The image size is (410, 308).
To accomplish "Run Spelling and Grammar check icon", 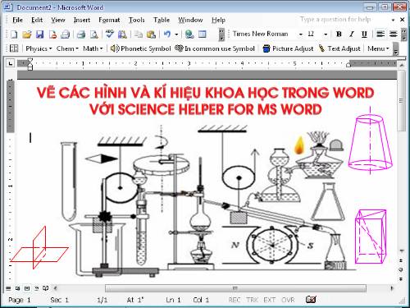I will [x=109, y=34].
